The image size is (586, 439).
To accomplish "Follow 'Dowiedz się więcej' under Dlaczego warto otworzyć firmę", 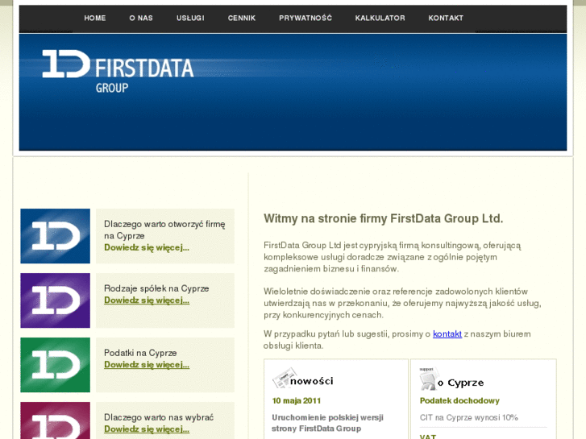I will [x=147, y=248].
